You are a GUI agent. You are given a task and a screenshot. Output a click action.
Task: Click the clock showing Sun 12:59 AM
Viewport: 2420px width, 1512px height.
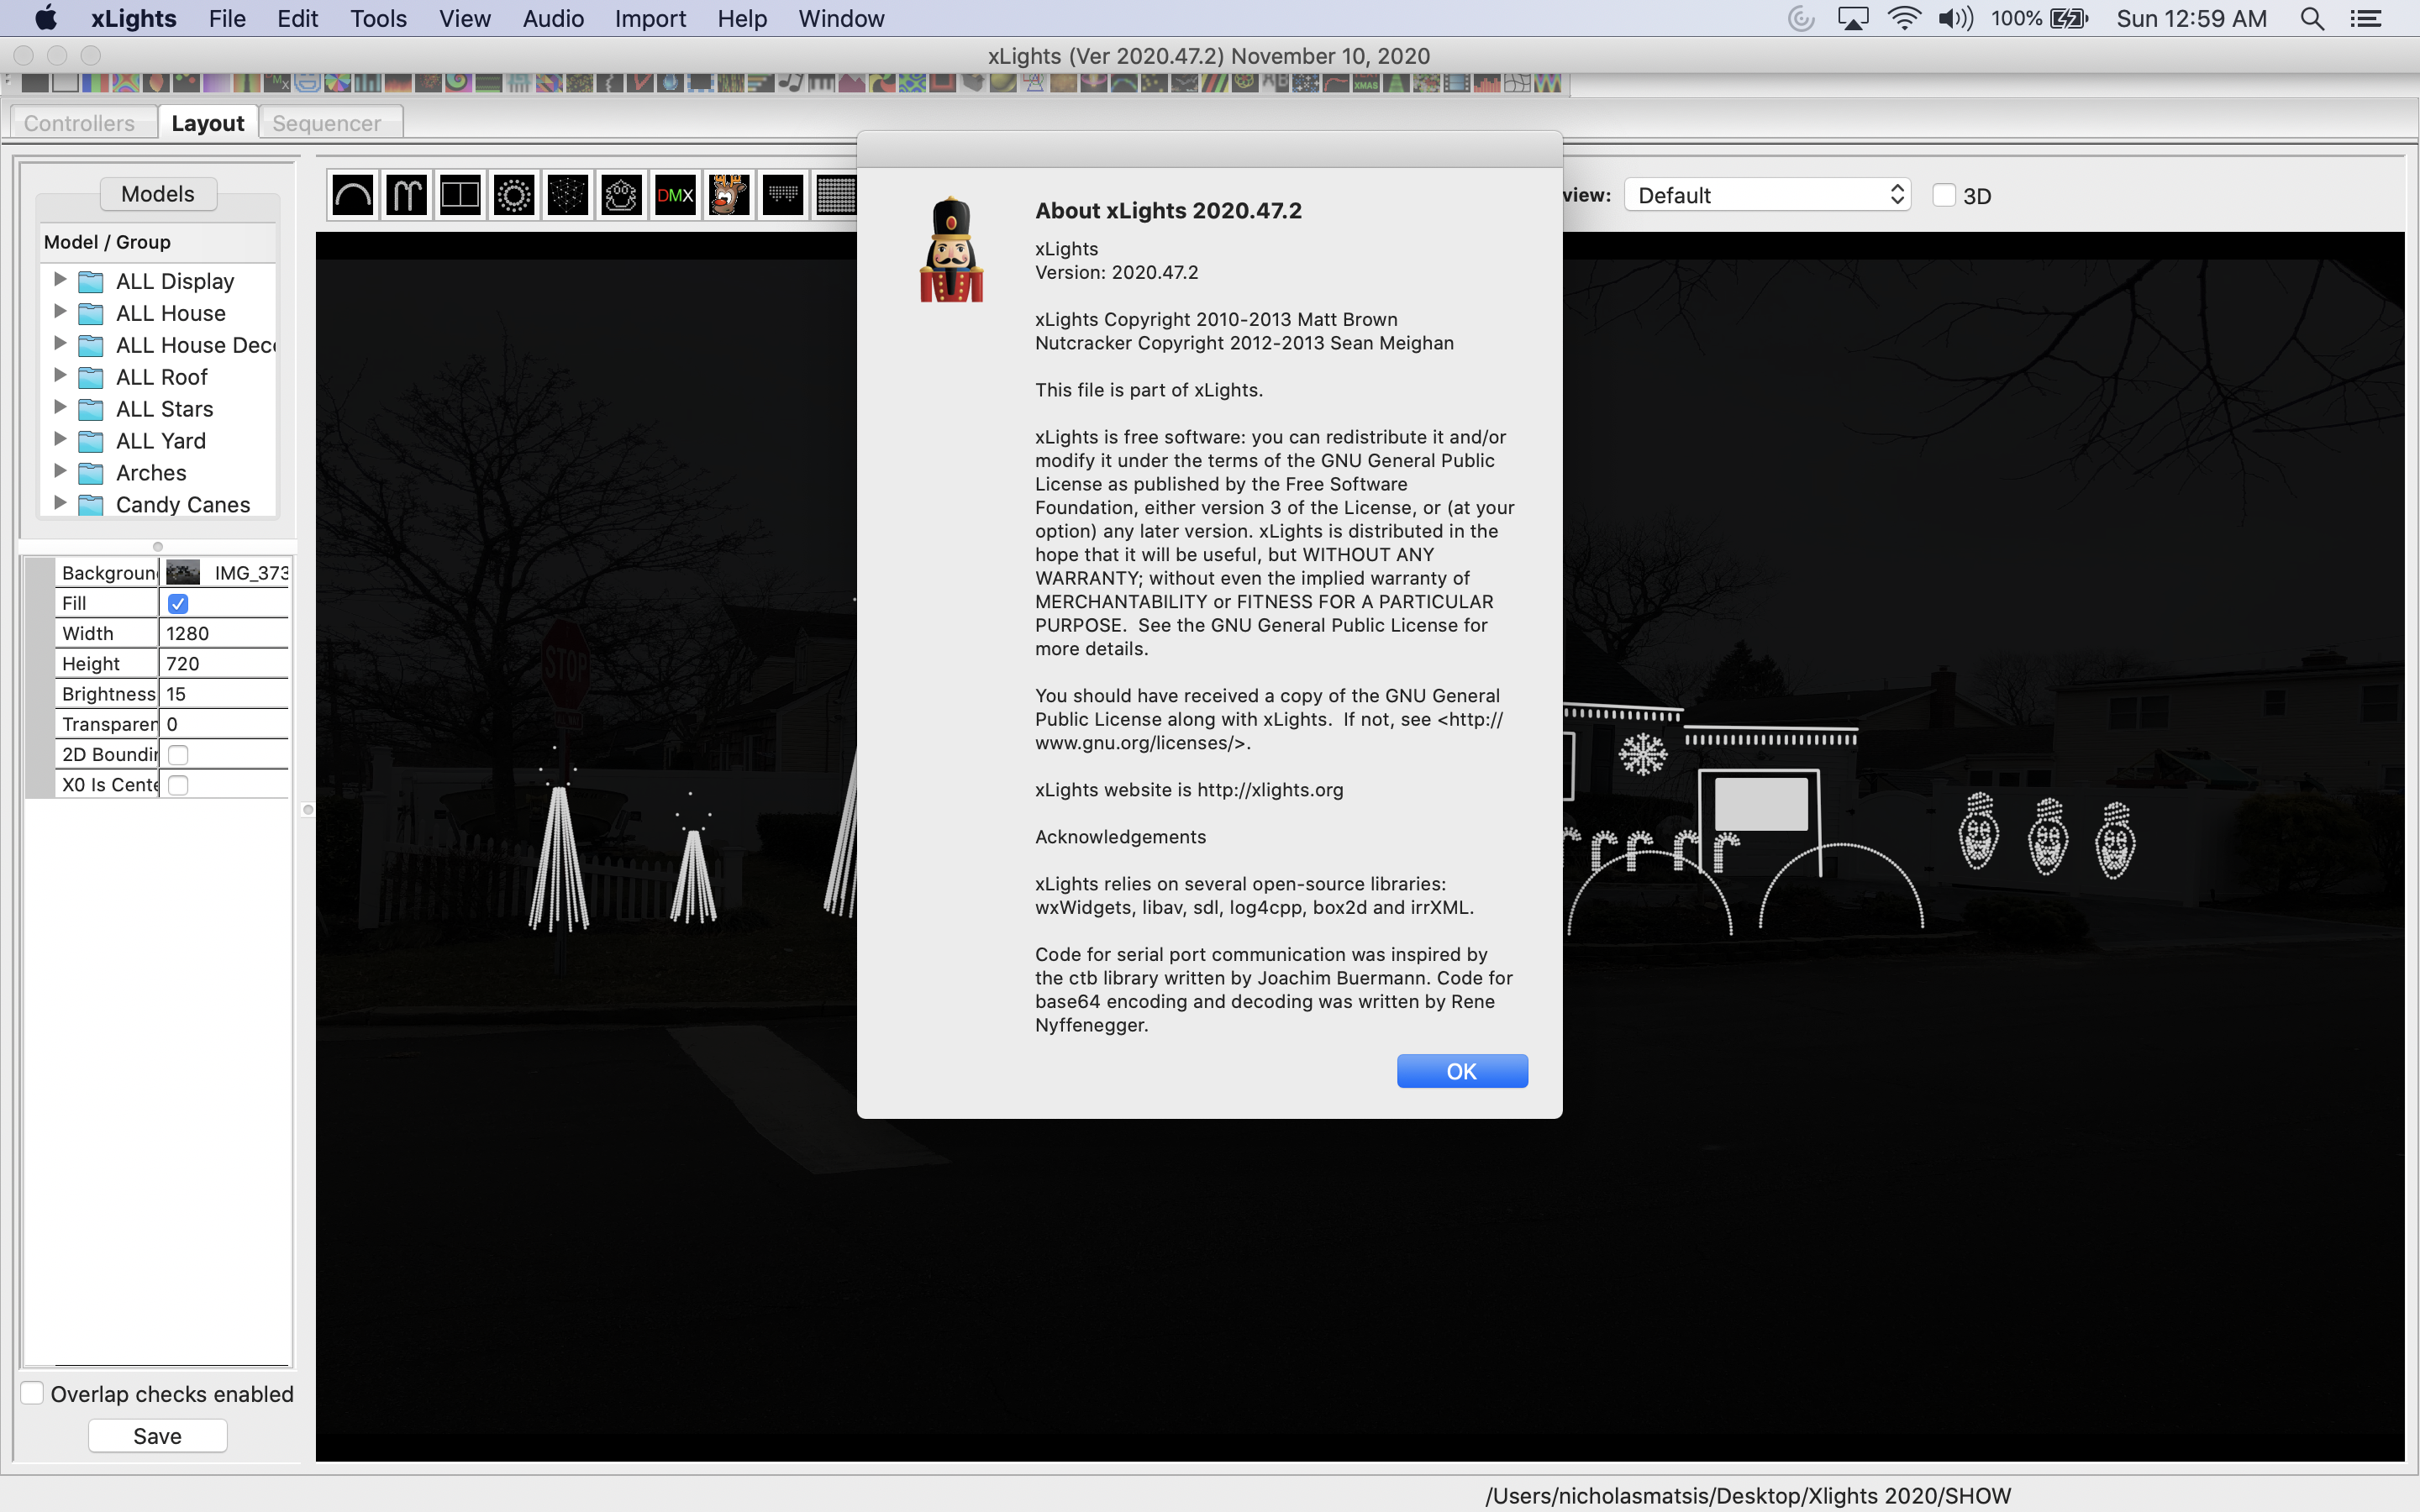click(2192, 18)
